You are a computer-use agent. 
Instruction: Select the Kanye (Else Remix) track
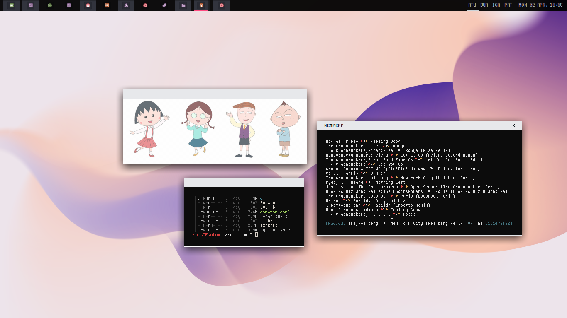[x=388, y=151]
